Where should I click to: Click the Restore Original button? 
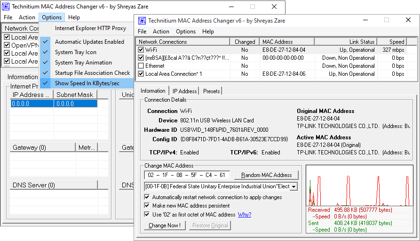click(210, 225)
